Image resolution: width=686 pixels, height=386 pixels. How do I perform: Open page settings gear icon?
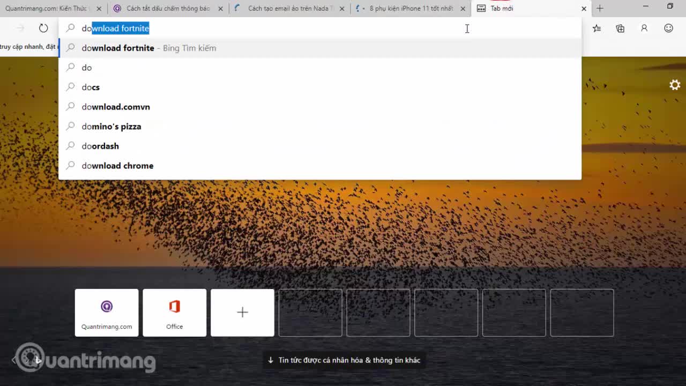[x=675, y=85]
